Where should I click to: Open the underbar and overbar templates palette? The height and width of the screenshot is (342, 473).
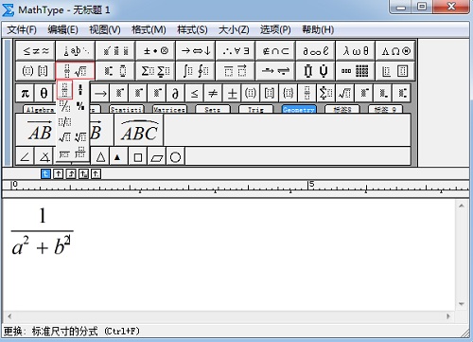(x=236, y=71)
